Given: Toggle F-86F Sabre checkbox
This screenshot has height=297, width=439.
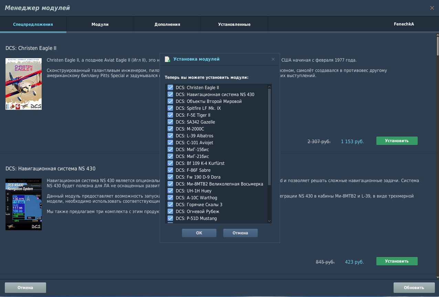Looking at the screenshot, I should (170, 170).
